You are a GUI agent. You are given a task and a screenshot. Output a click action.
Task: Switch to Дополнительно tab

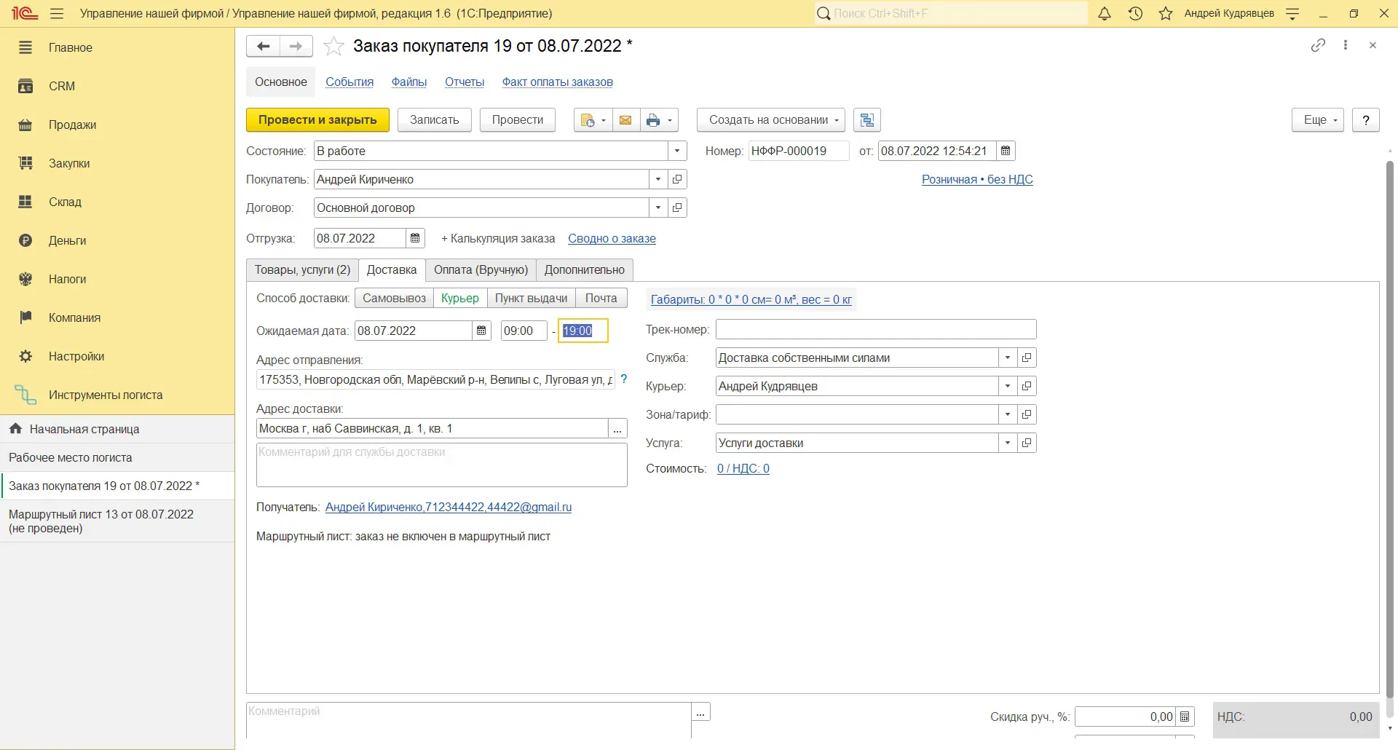click(x=585, y=269)
